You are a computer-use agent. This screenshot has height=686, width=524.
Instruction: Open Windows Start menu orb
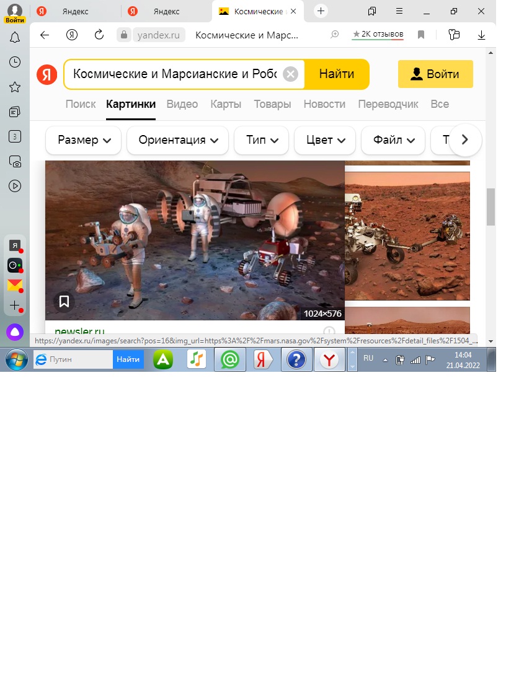click(x=17, y=359)
